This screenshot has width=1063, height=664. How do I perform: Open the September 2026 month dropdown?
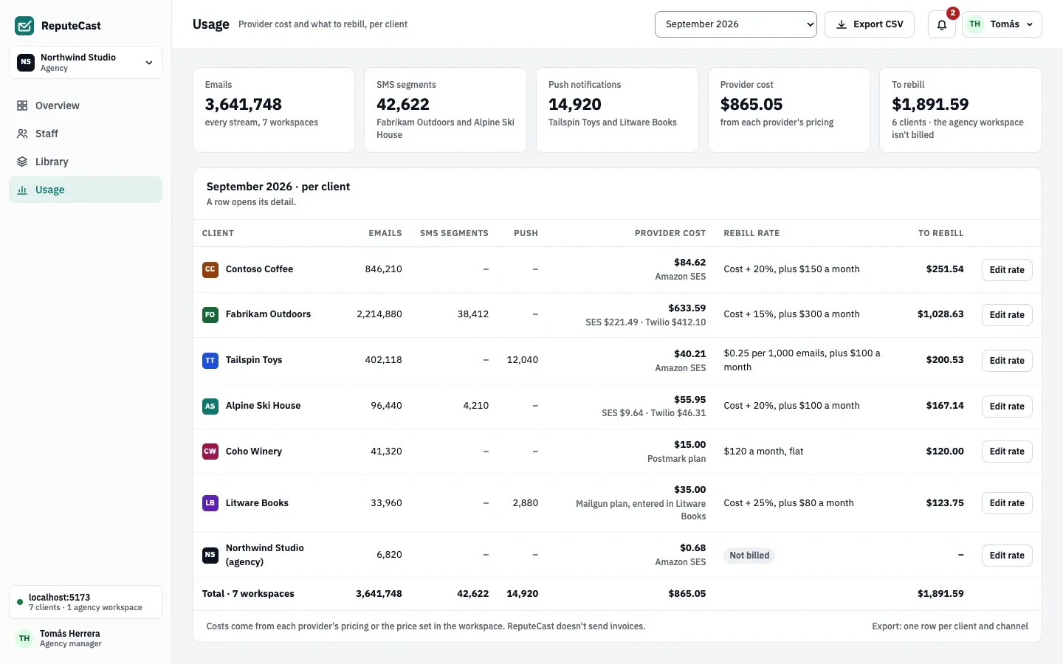tap(736, 24)
